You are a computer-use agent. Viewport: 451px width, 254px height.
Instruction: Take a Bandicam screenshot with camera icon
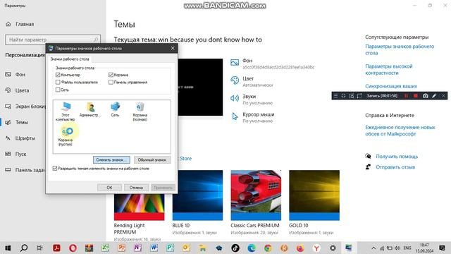tap(426, 96)
